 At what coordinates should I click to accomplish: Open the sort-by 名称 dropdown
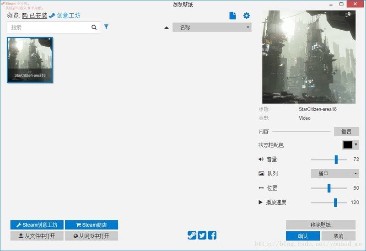(x=212, y=27)
